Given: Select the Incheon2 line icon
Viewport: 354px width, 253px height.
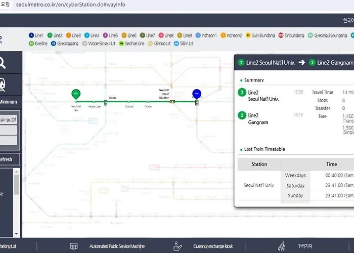Looking at the screenshot, I should (x=223, y=35).
